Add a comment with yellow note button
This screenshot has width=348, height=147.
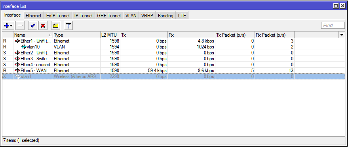56,26
